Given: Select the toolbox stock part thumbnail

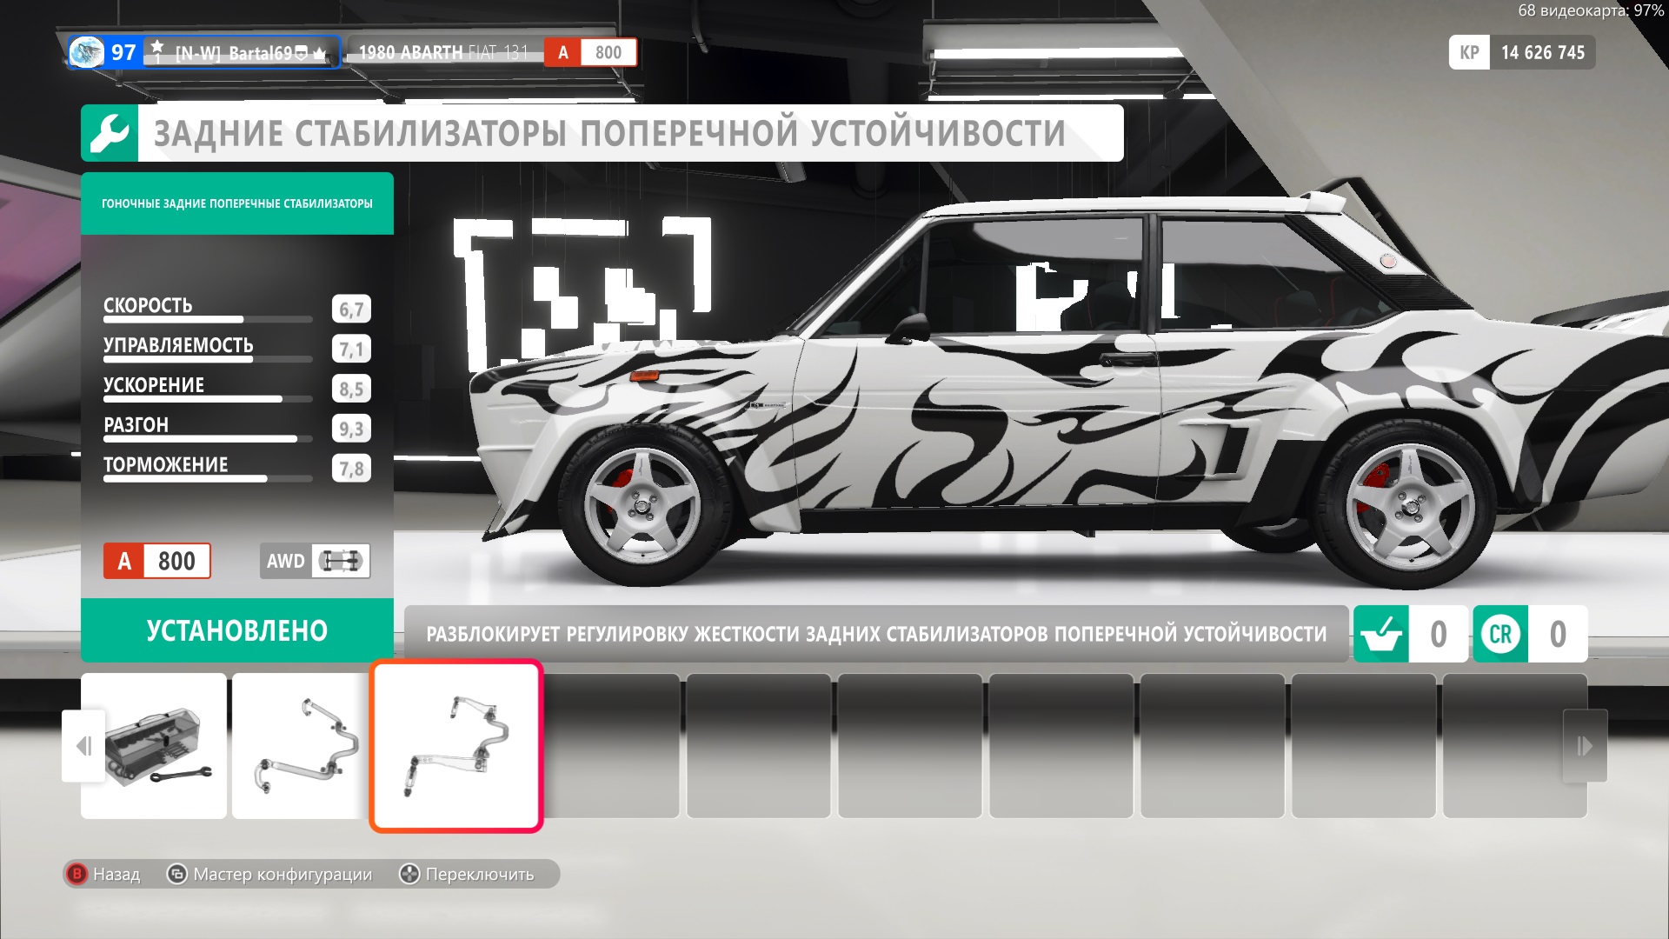Looking at the screenshot, I should pyautogui.click(x=155, y=746).
